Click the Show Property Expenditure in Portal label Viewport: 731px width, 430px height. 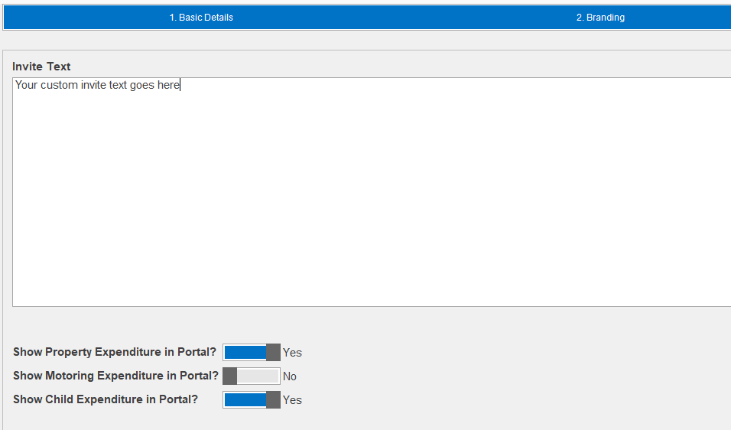coord(115,352)
